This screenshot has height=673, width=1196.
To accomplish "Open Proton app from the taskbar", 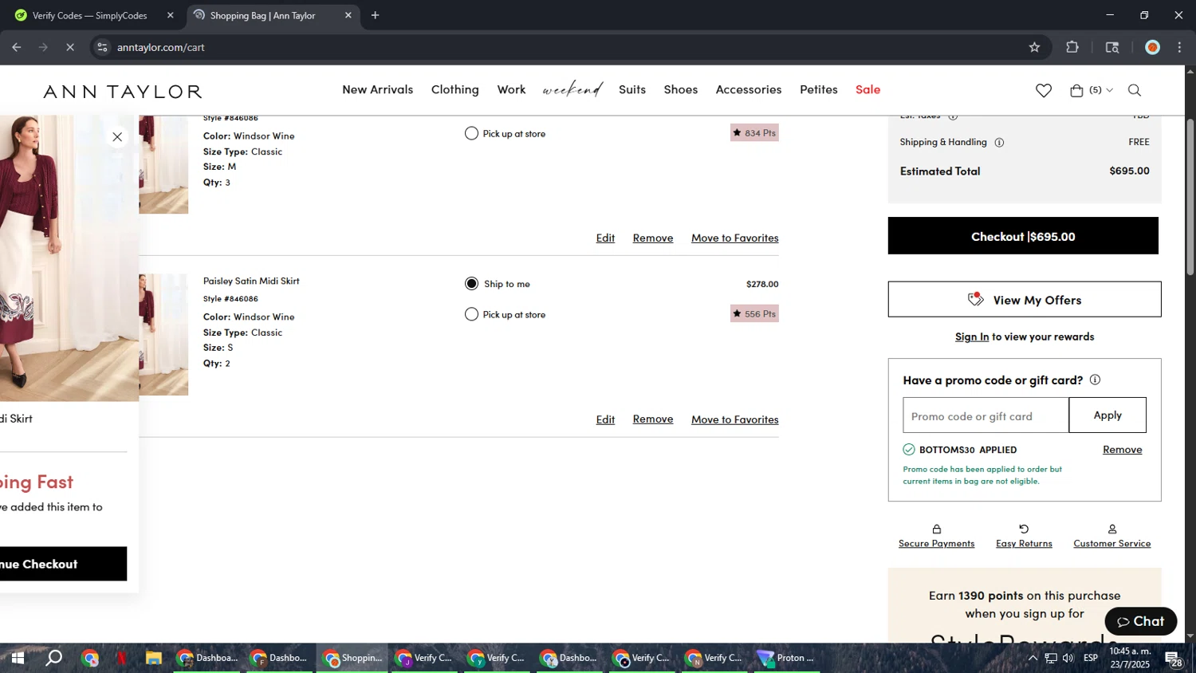I will pyautogui.click(x=787, y=658).
